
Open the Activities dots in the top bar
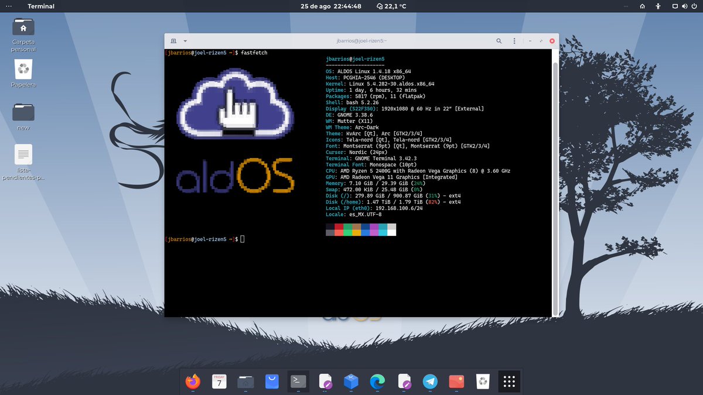coord(9,6)
